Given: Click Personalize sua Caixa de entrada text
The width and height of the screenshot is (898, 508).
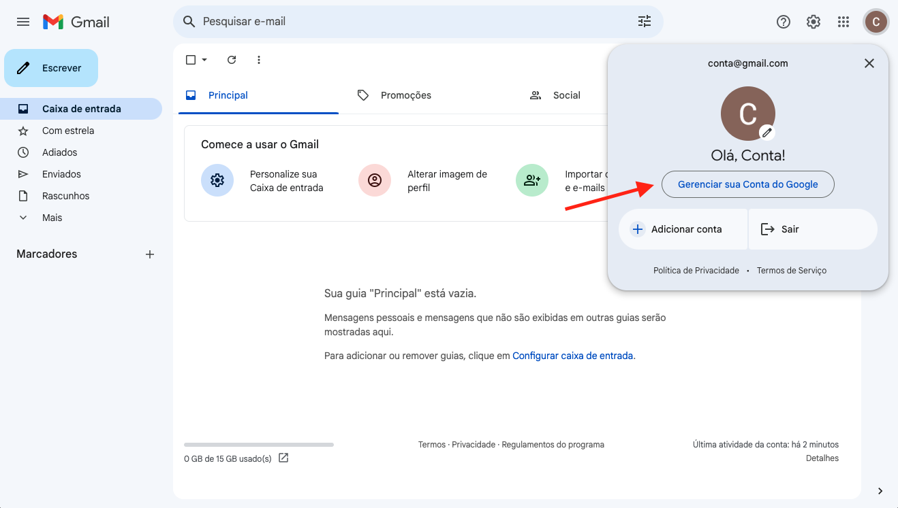Looking at the screenshot, I should [287, 181].
